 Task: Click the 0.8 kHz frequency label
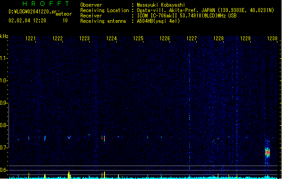click(4, 125)
